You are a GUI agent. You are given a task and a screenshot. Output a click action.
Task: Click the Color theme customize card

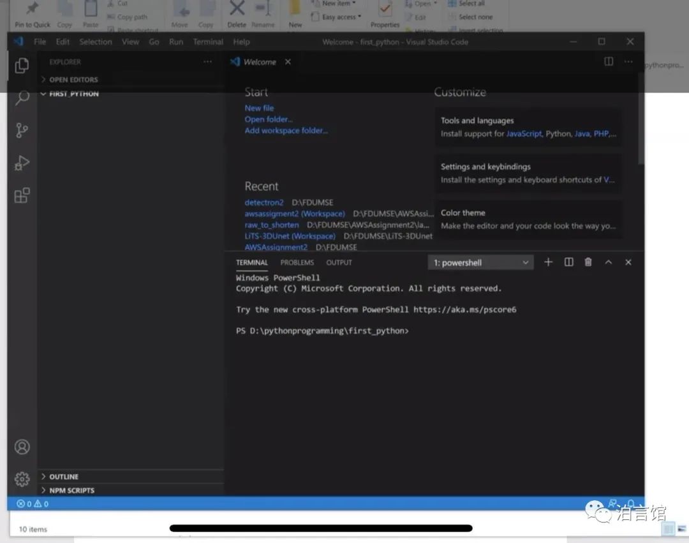point(529,219)
